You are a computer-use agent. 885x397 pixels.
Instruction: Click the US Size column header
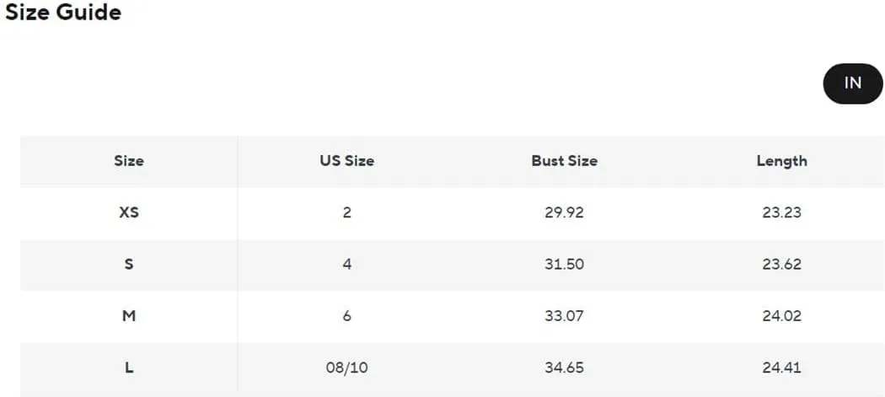point(346,161)
